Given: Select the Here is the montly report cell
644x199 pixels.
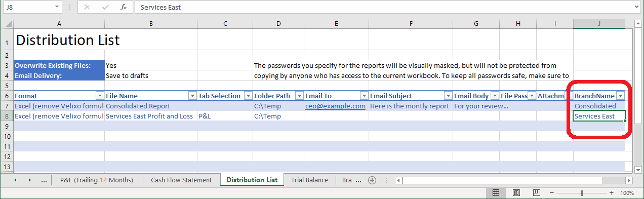Looking at the screenshot, I should pos(411,106).
